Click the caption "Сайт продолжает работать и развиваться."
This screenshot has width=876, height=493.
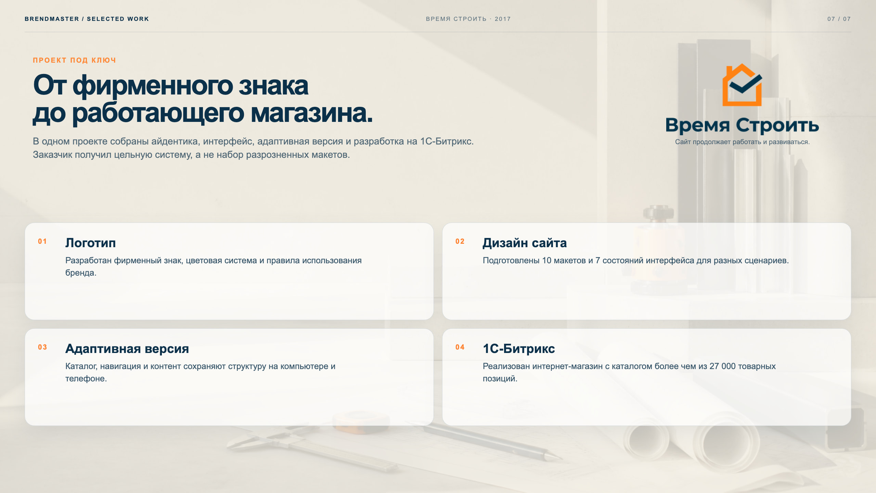tap(742, 142)
